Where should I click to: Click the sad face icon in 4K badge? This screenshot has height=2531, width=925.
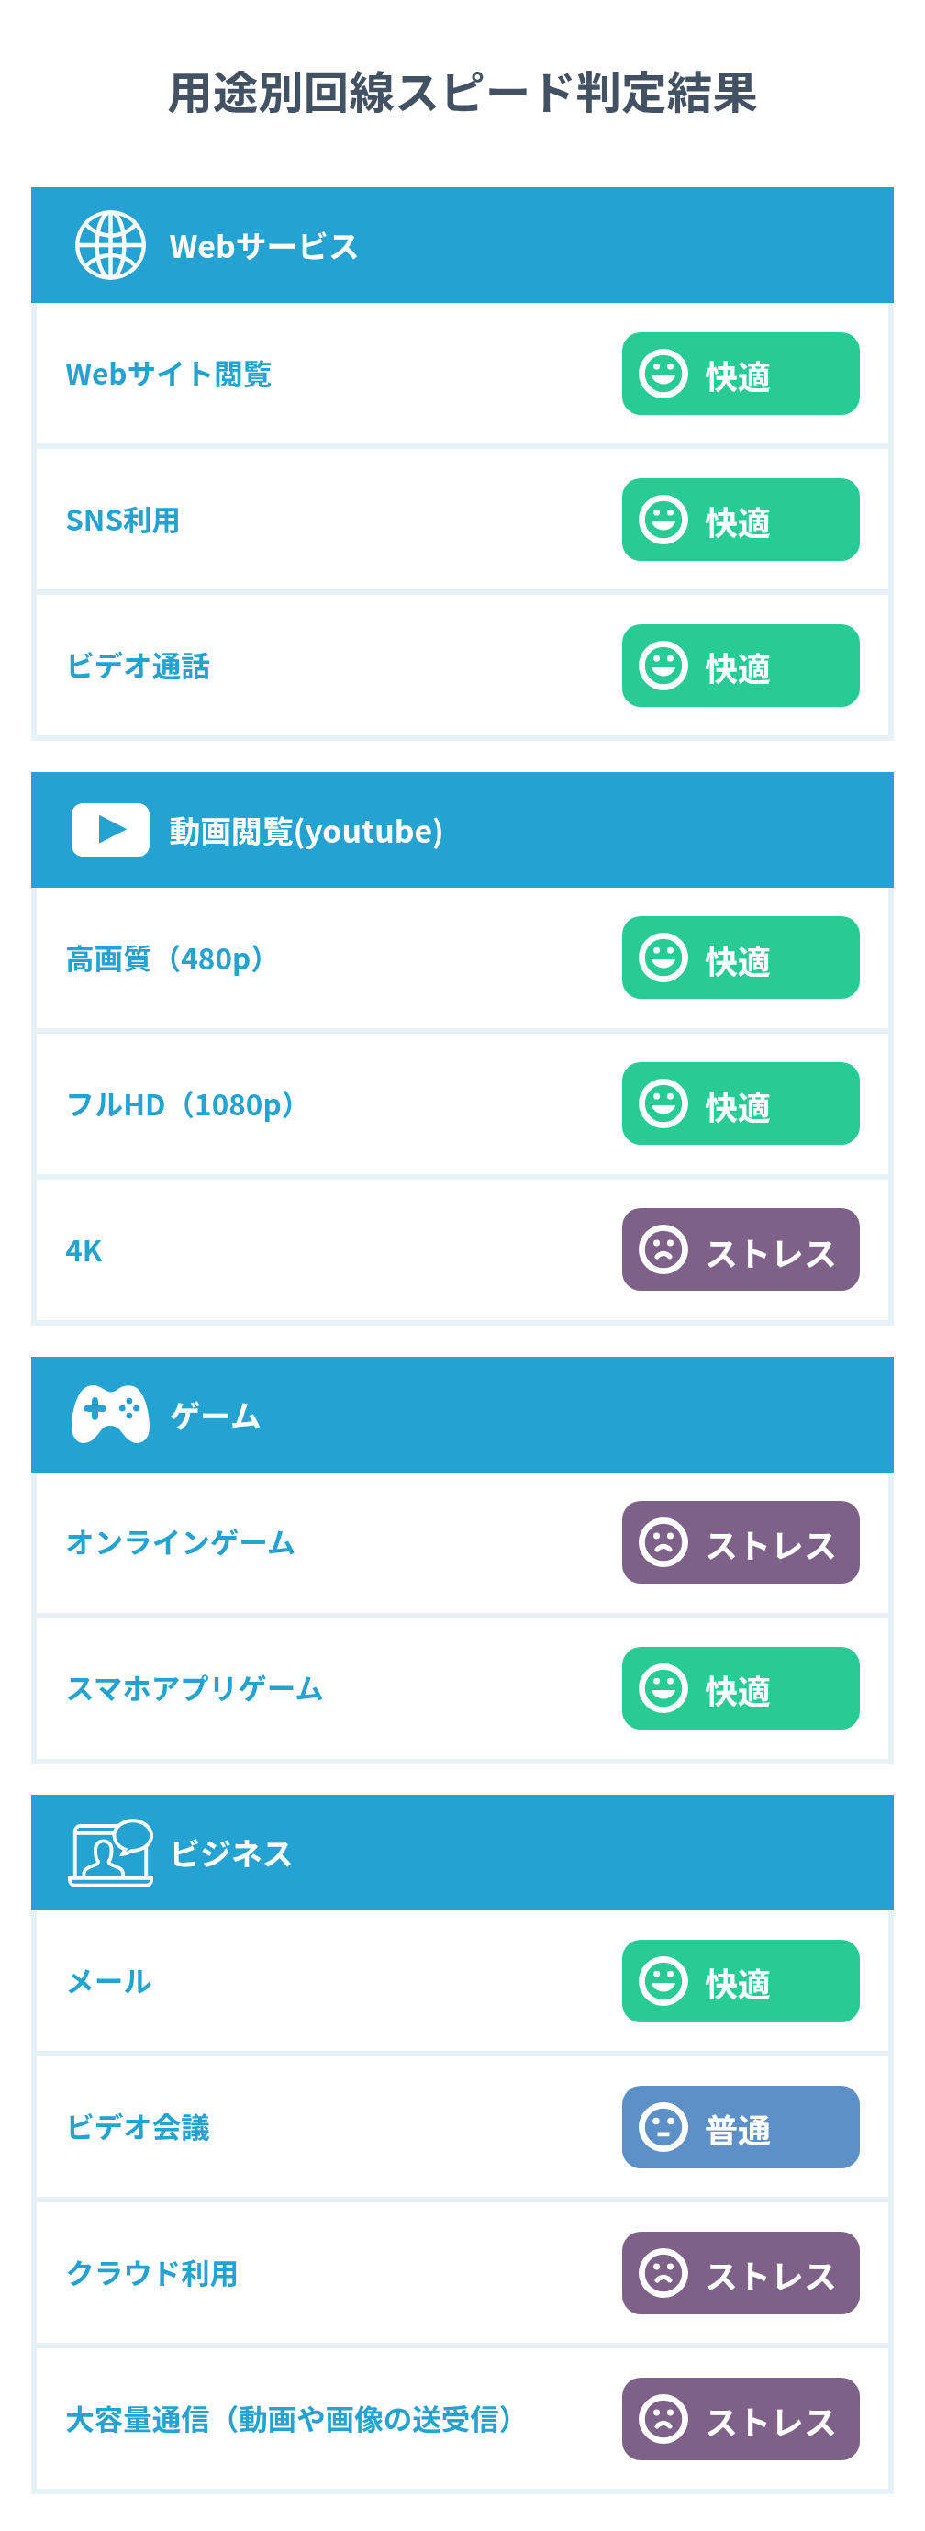(x=663, y=1249)
